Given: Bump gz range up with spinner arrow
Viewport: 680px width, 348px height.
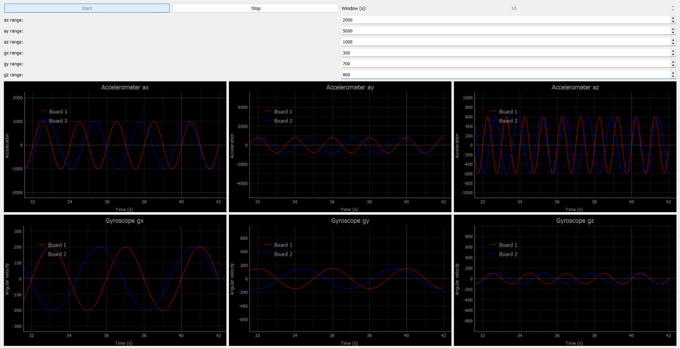Looking at the screenshot, I should tap(673, 73).
